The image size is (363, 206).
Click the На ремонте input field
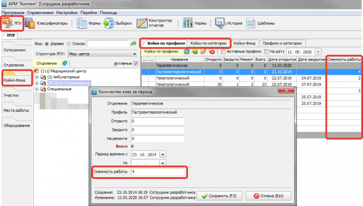coord(158,138)
